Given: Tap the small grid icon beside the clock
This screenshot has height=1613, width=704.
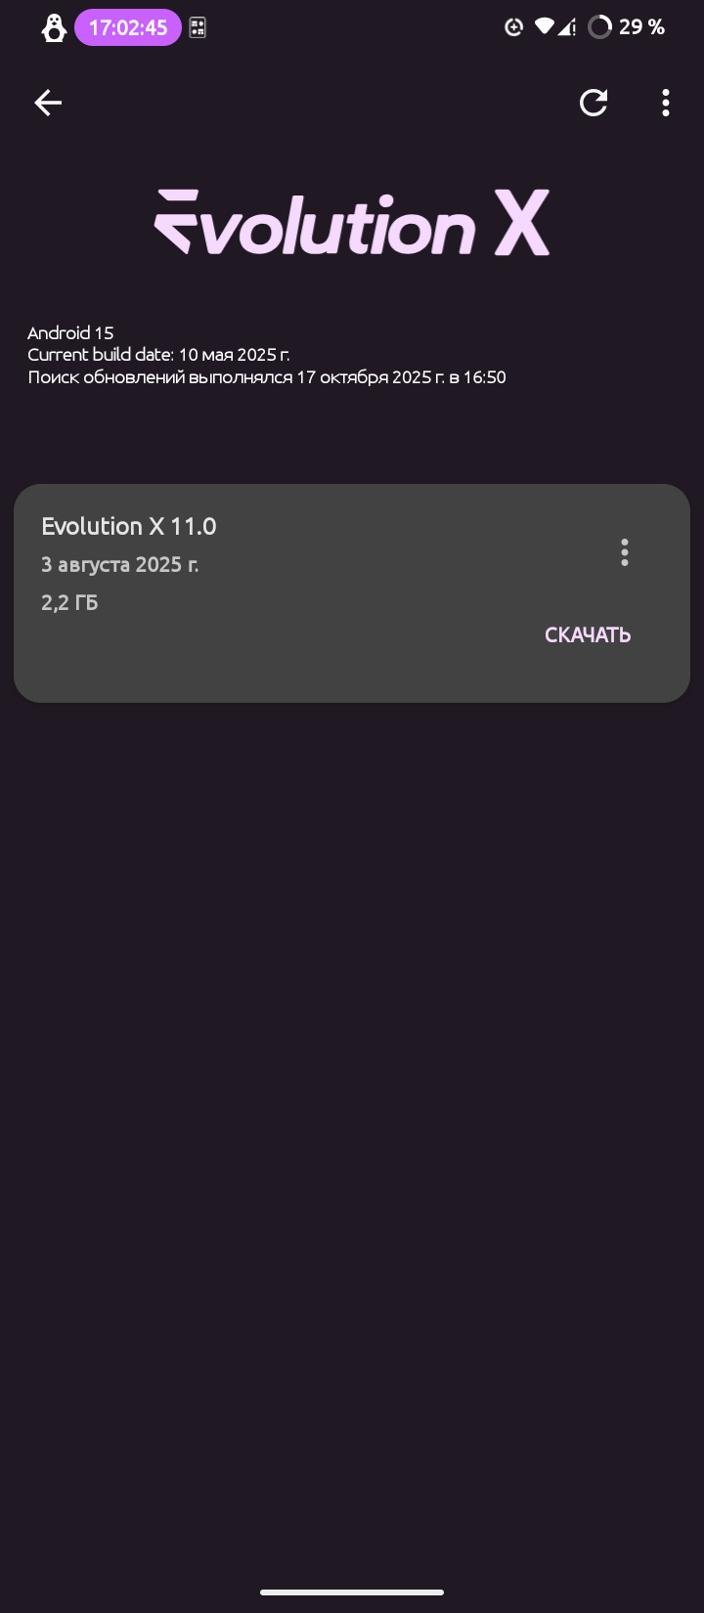Looking at the screenshot, I should coord(198,27).
